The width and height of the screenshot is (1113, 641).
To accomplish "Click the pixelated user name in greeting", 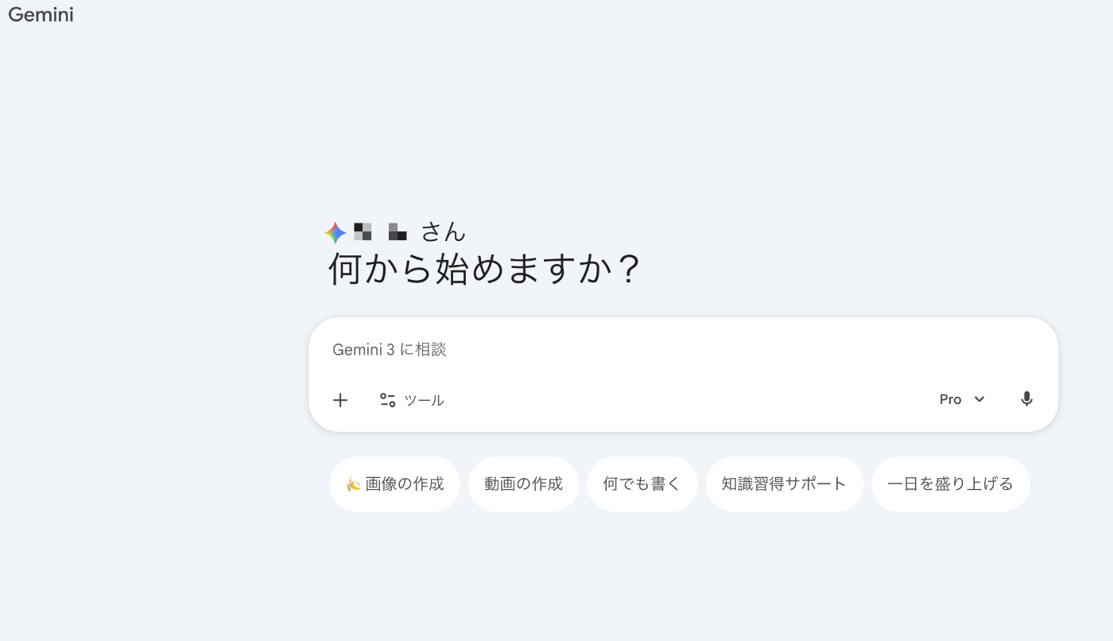I will [x=380, y=231].
